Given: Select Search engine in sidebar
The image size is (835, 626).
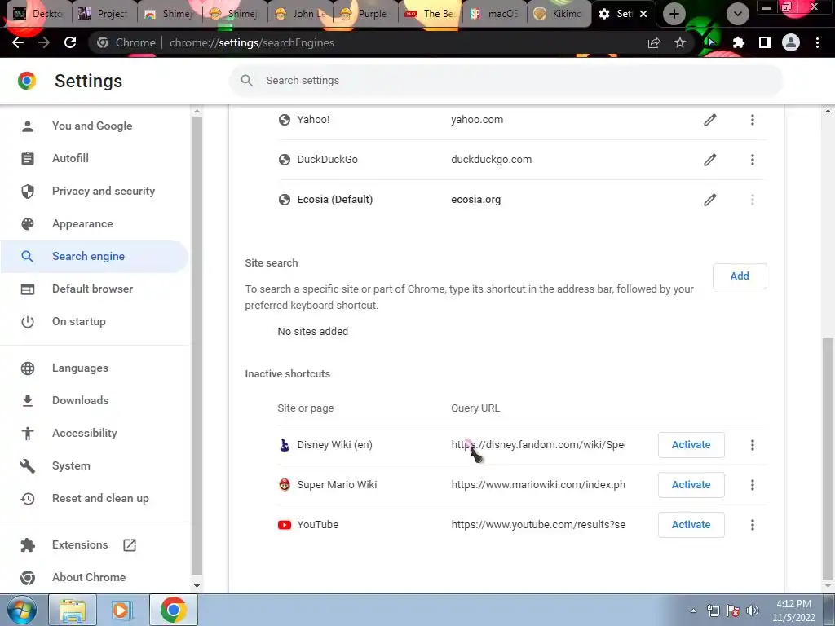Looking at the screenshot, I should click(94, 256).
